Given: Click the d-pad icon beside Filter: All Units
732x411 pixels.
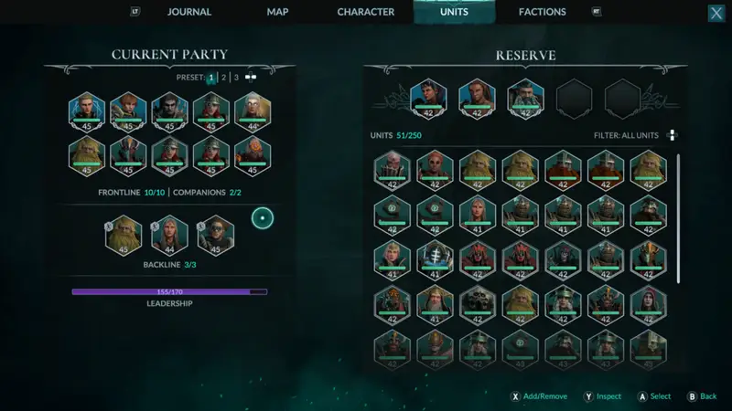Looking at the screenshot, I should coord(672,135).
